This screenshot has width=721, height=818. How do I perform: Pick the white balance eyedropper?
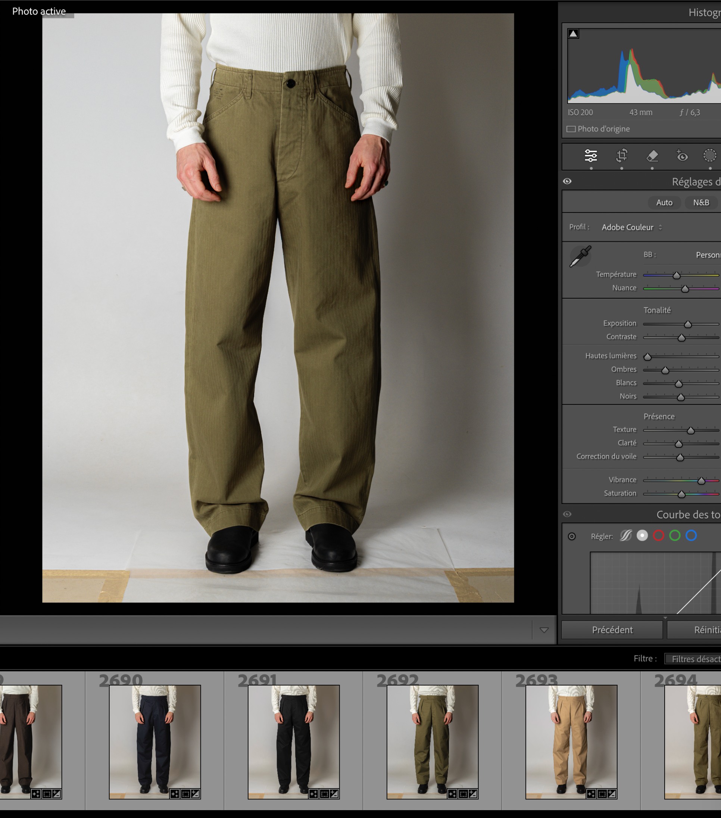pos(580,256)
